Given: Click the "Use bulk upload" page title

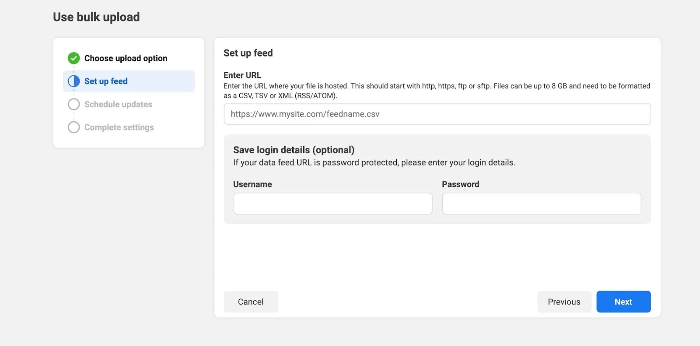Looking at the screenshot, I should tap(96, 17).
